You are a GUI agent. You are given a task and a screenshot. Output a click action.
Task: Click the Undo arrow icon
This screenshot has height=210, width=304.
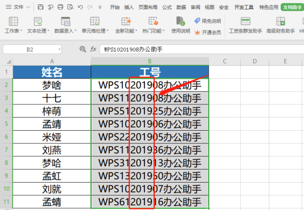pyautogui.click(x=80, y=7)
